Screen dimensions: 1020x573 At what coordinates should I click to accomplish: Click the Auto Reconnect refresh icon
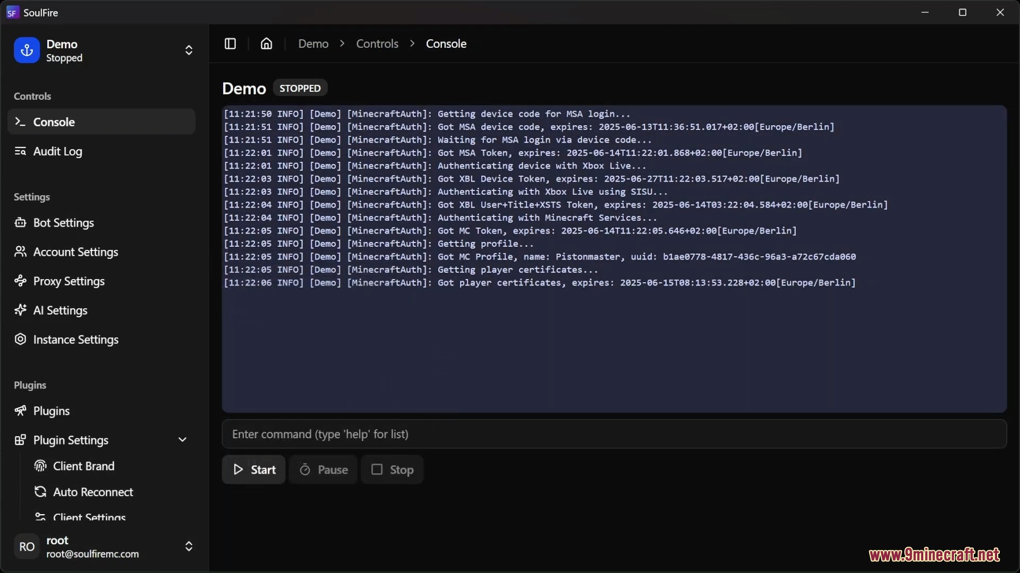coord(40,492)
